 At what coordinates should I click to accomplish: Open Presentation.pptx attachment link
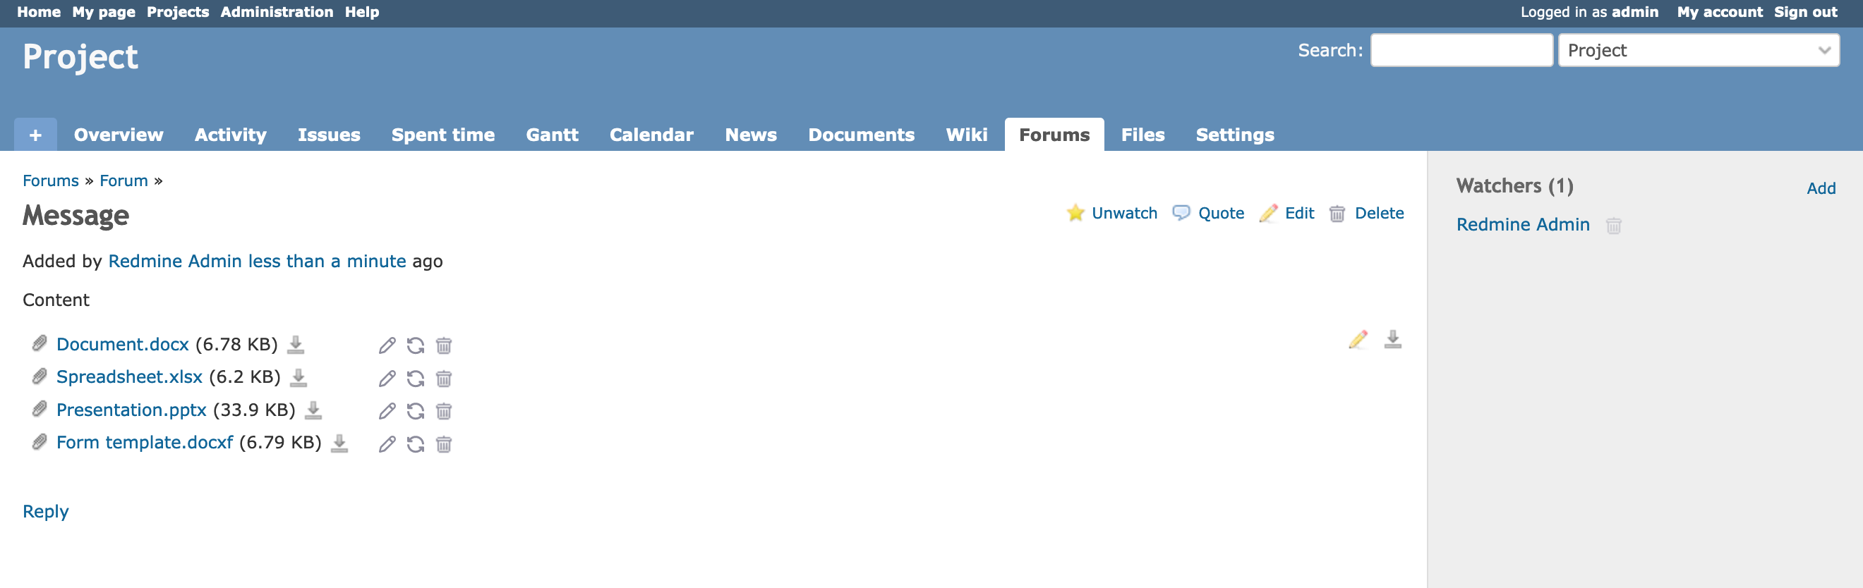coord(132,410)
